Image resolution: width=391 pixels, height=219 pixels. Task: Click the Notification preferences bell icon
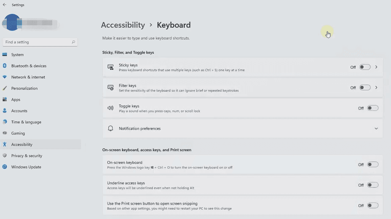pyautogui.click(x=110, y=128)
